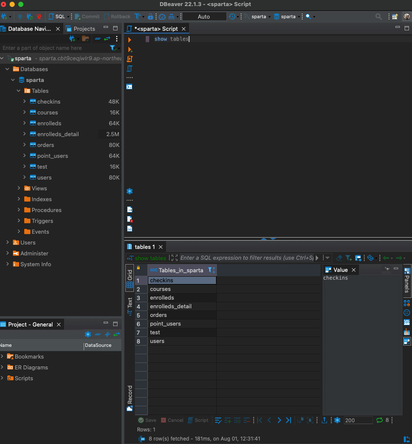This screenshot has height=444, width=412.
Task: Switch results view to Grid mode
Action: [130, 278]
